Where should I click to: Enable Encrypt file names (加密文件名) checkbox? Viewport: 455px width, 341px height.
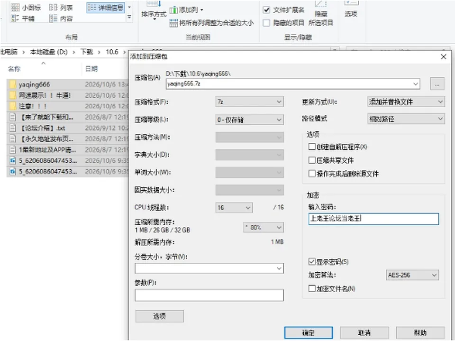(x=312, y=288)
